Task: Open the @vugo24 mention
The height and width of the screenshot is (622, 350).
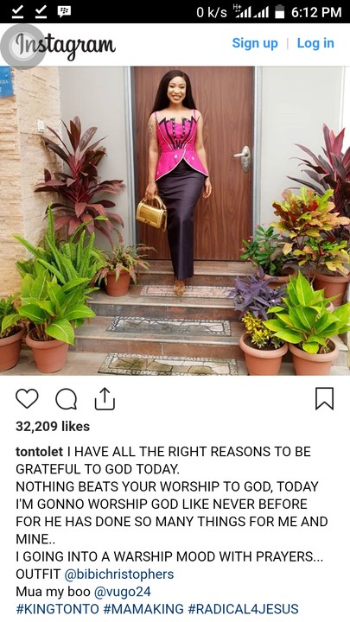Action: [122, 592]
